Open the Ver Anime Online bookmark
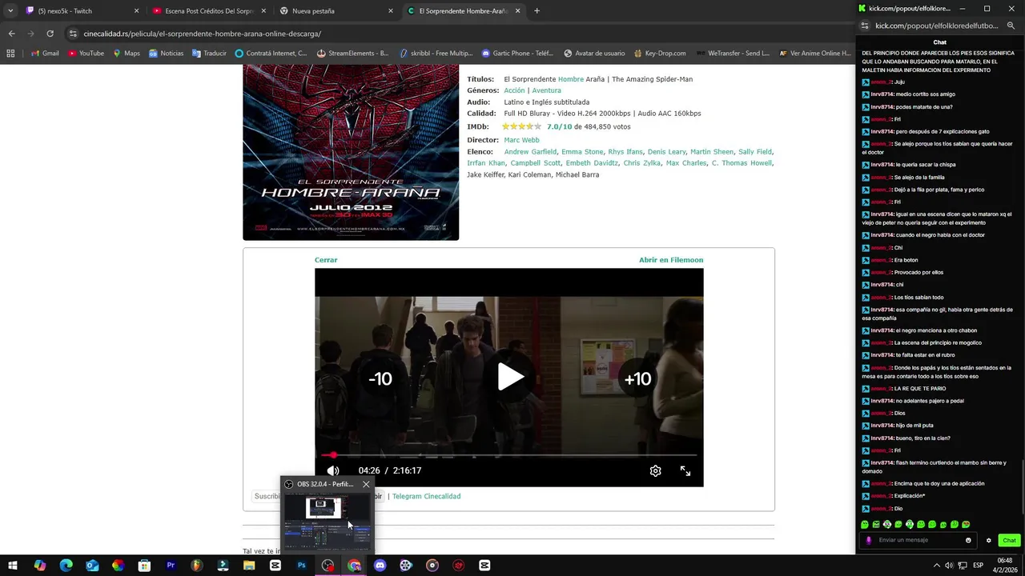1025x576 pixels. [815, 54]
